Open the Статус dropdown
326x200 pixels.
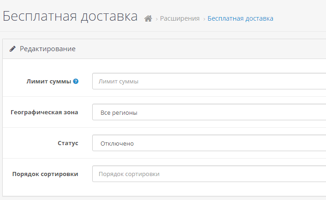pos(209,143)
